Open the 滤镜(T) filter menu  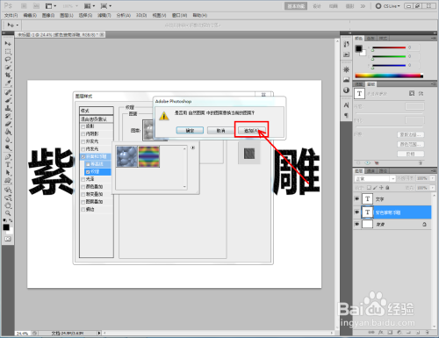tap(104, 15)
